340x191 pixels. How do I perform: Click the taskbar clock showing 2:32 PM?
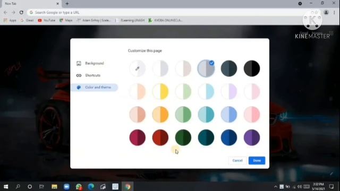click(x=318, y=186)
